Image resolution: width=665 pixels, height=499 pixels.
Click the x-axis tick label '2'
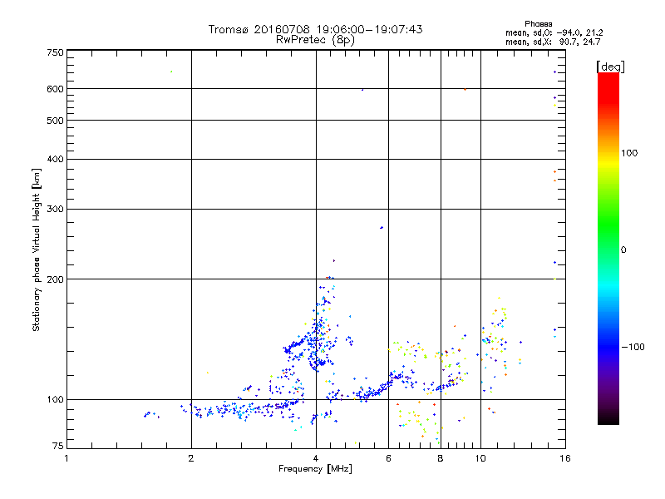pyautogui.click(x=191, y=458)
